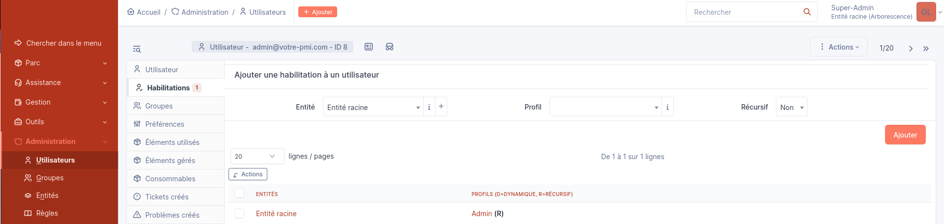Jump to last user with double arrow

coord(926,48)
